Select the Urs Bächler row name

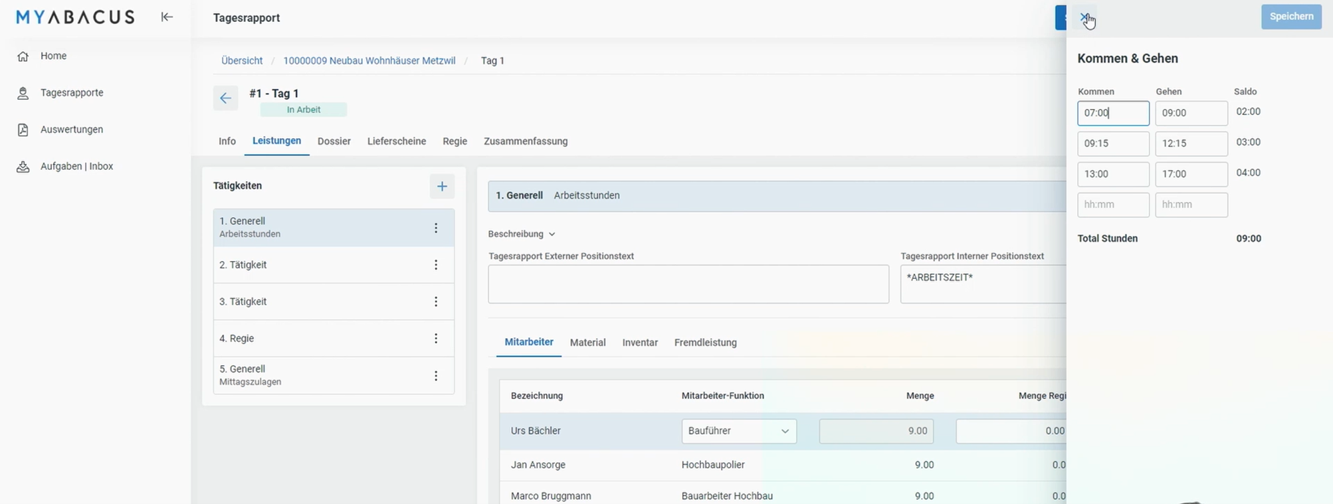(x=536, y=431)
